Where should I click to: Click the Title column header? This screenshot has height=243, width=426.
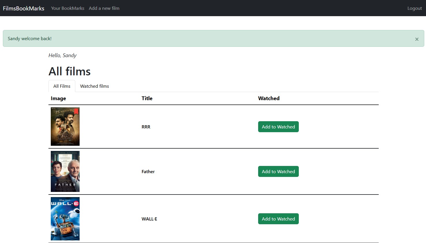pos(147,98)
